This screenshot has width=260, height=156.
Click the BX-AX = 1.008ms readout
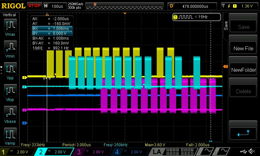(51, 38)
